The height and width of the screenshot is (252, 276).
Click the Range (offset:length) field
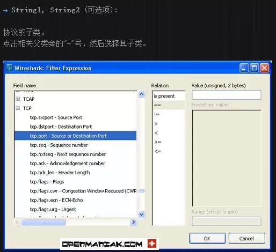tap(227, 221)
